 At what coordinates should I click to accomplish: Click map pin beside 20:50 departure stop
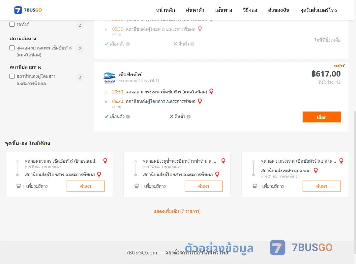coord(211,91)
